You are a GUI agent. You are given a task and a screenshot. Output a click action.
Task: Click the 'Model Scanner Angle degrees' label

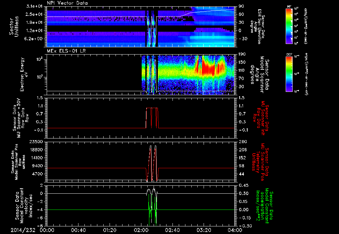(260, 75)
